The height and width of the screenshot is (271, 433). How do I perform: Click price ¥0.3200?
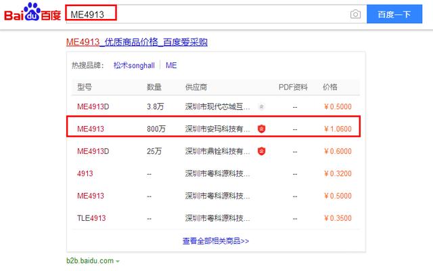(x=338, y=173)
